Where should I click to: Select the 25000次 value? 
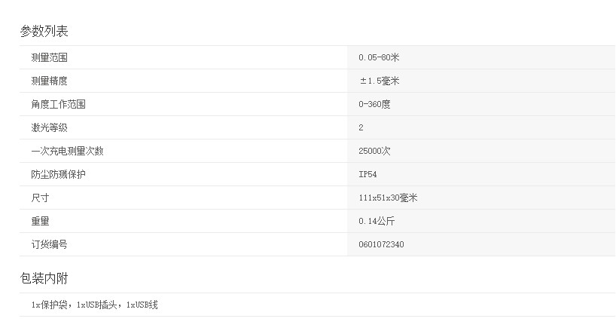click(x=375, y=151)
